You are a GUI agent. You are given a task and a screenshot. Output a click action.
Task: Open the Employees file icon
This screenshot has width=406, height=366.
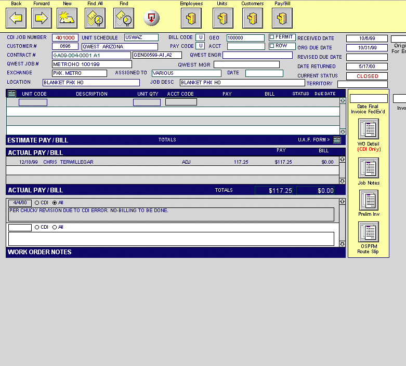click(191, 18)
